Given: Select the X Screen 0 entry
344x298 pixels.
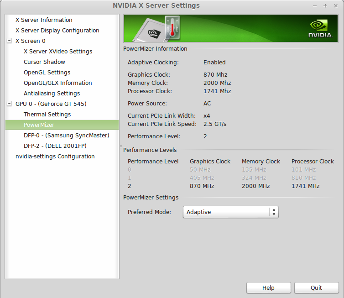Looking at the screenshot, I should point(30,41).
